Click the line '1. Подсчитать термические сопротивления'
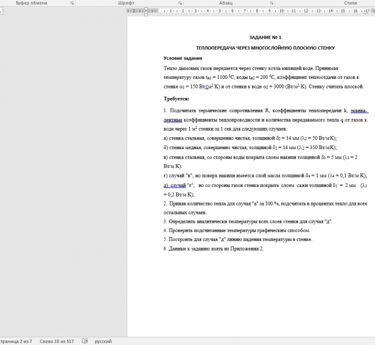The width and height of the screenshot is (375, 345). [265, 111]
